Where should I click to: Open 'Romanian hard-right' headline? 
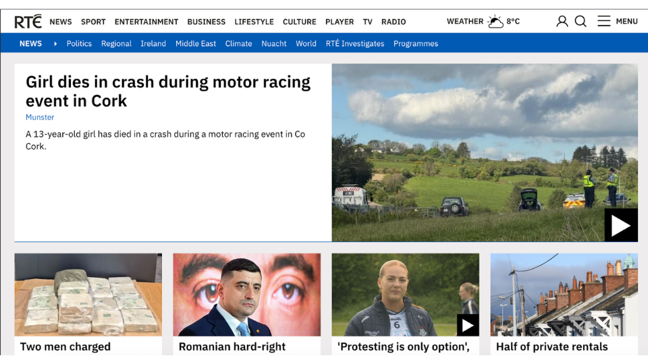pyautogui.click(x=232, y=346)
